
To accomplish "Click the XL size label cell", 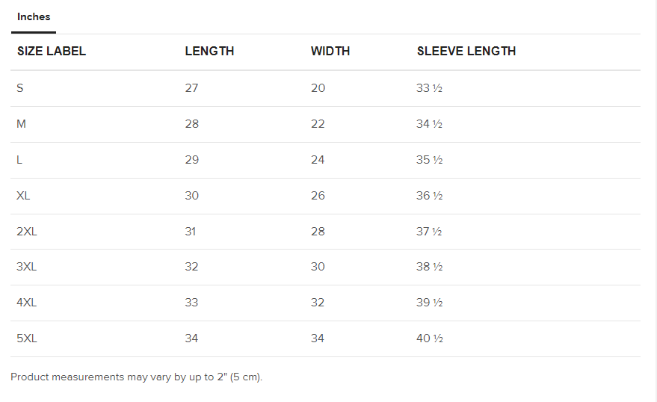I will pyautogui.click(x=23, y=196).
